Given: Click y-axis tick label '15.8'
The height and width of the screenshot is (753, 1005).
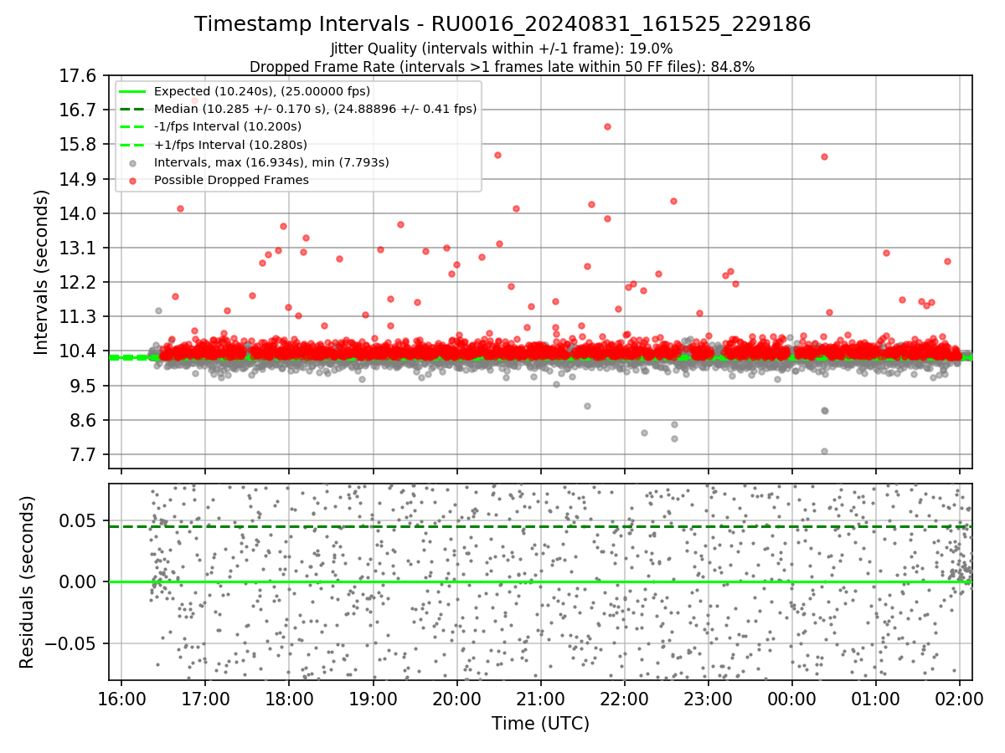Looking at the screenshot, I should tap(80, 145).
